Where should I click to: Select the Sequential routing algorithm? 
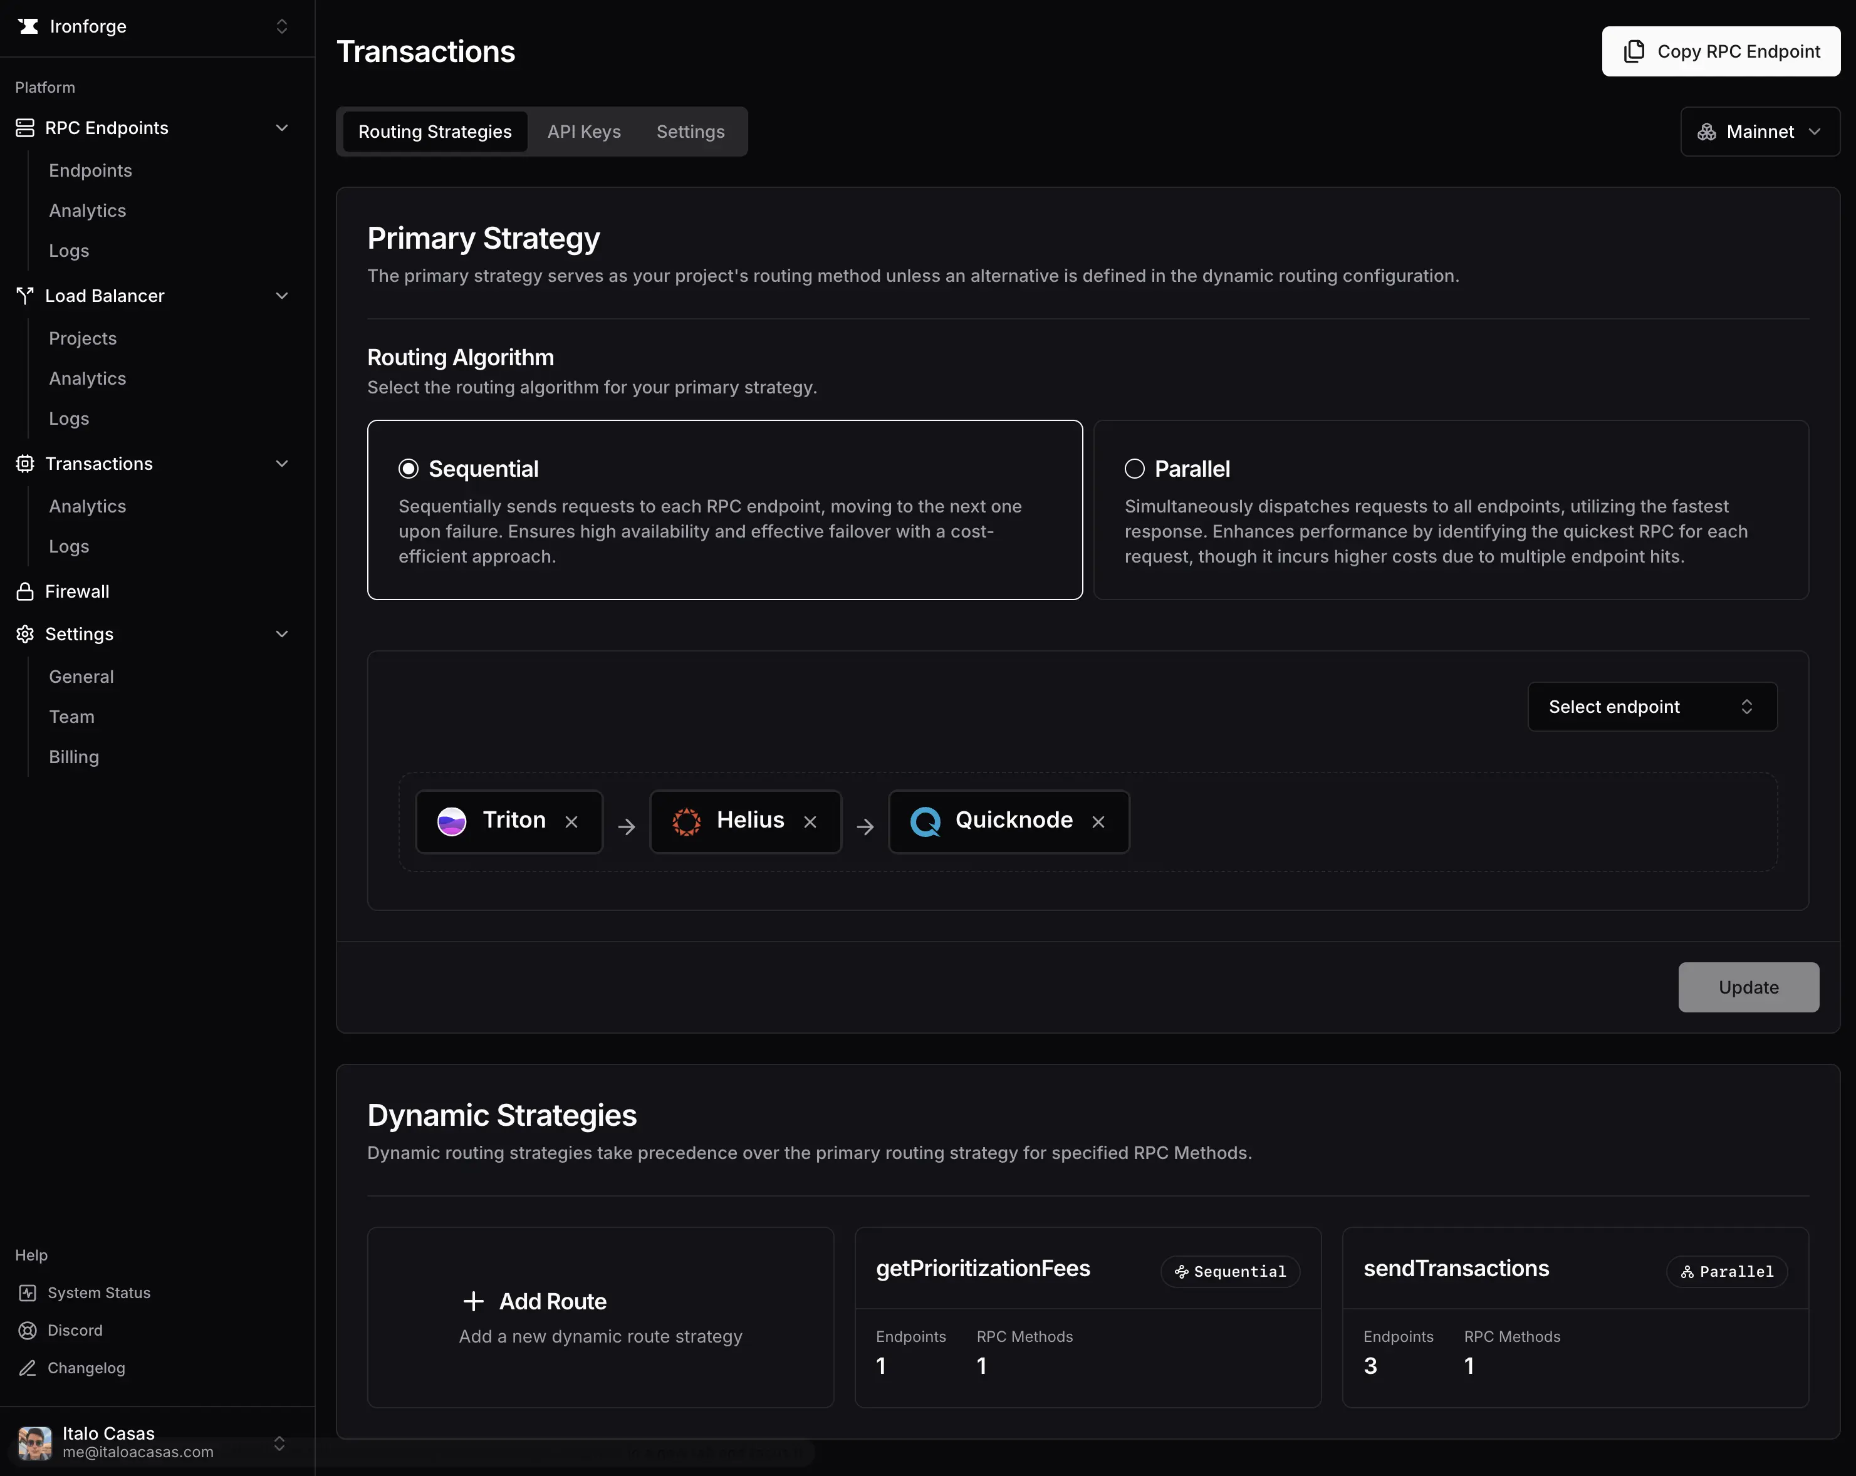409,467
